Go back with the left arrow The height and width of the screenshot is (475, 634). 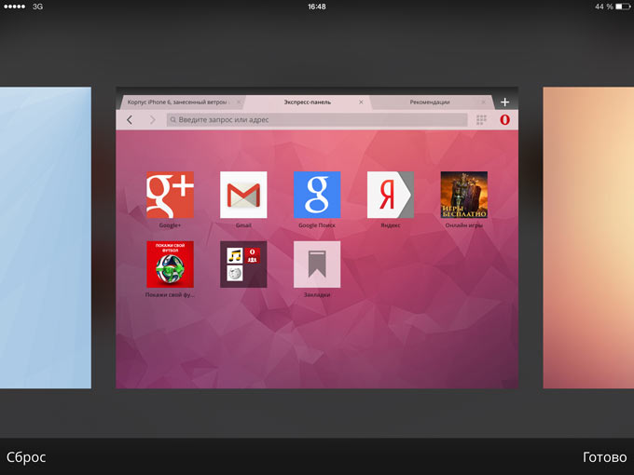point(130,120)
